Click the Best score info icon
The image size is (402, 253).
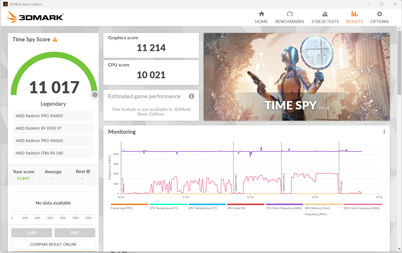pos(88,171)
